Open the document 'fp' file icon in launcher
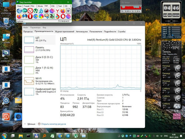 pos(68,11)
